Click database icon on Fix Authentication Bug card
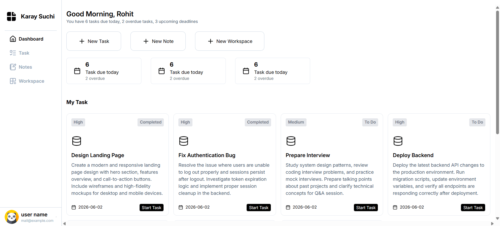 [x=184, y=141]
